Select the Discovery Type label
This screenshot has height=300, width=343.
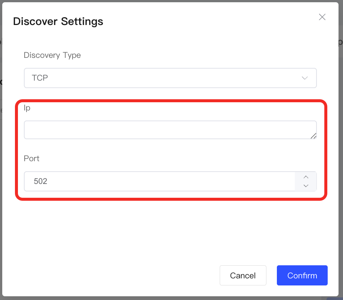[x=52, y=55]
